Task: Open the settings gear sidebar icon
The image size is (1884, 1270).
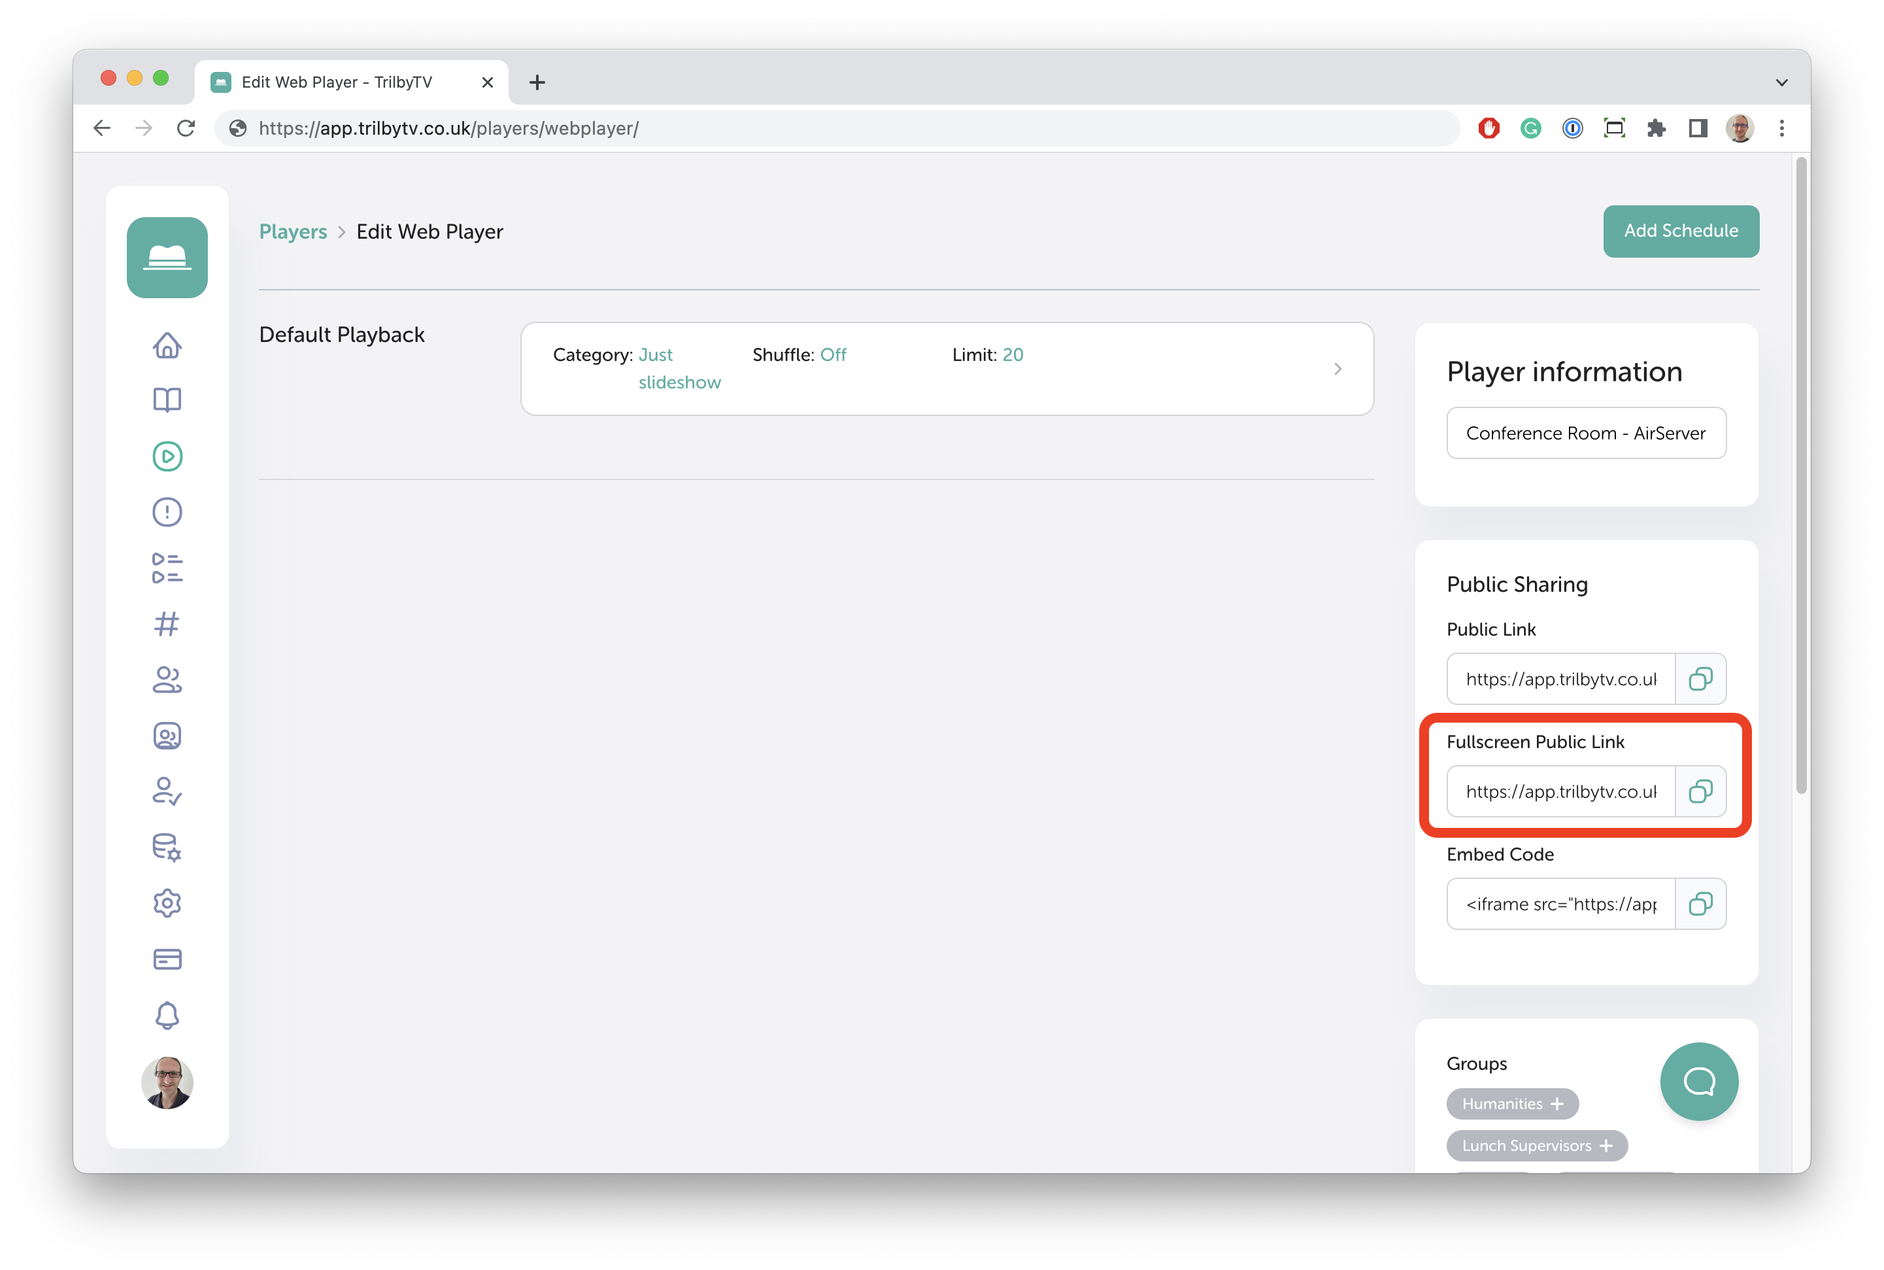Action: point(167,903)
